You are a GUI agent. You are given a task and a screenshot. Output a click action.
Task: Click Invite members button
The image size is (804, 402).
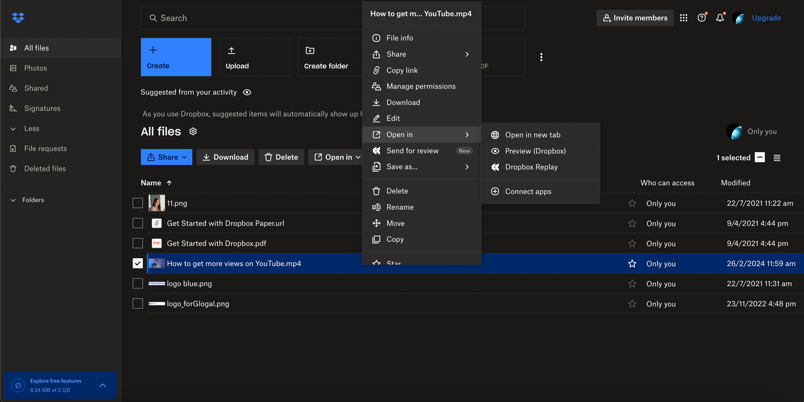tap(635, 18)
